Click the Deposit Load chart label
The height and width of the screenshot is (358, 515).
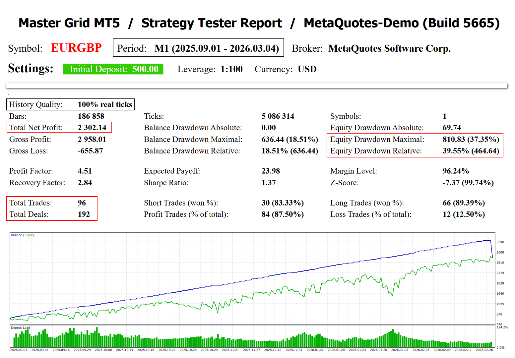[x=20, y=328]
